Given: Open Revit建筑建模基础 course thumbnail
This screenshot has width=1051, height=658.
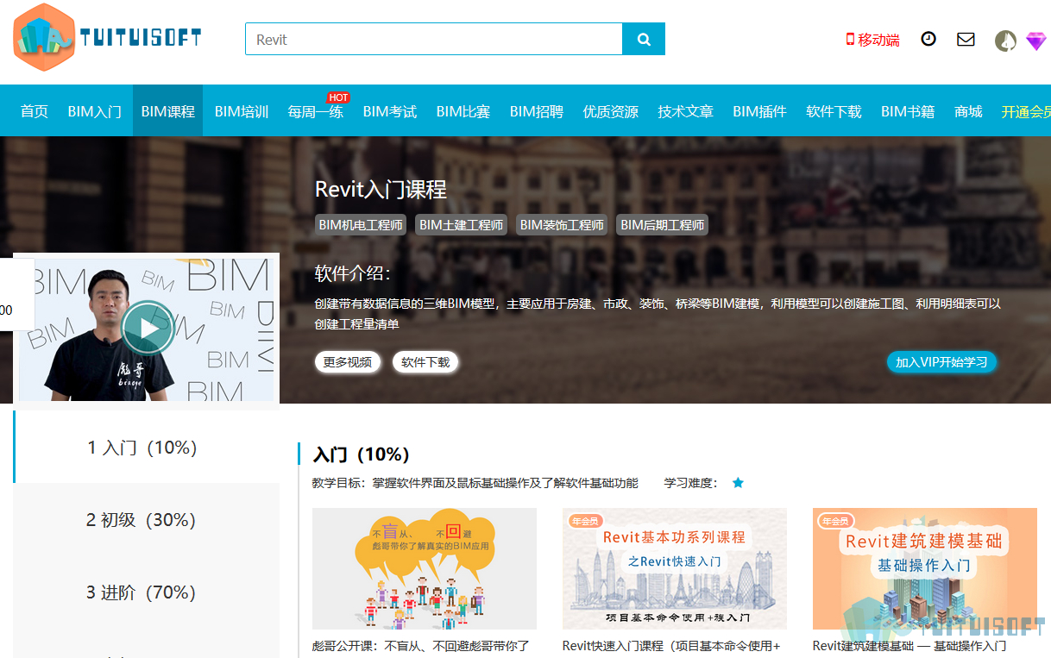Looking at the screenshot, I should (x=925, y=568).
